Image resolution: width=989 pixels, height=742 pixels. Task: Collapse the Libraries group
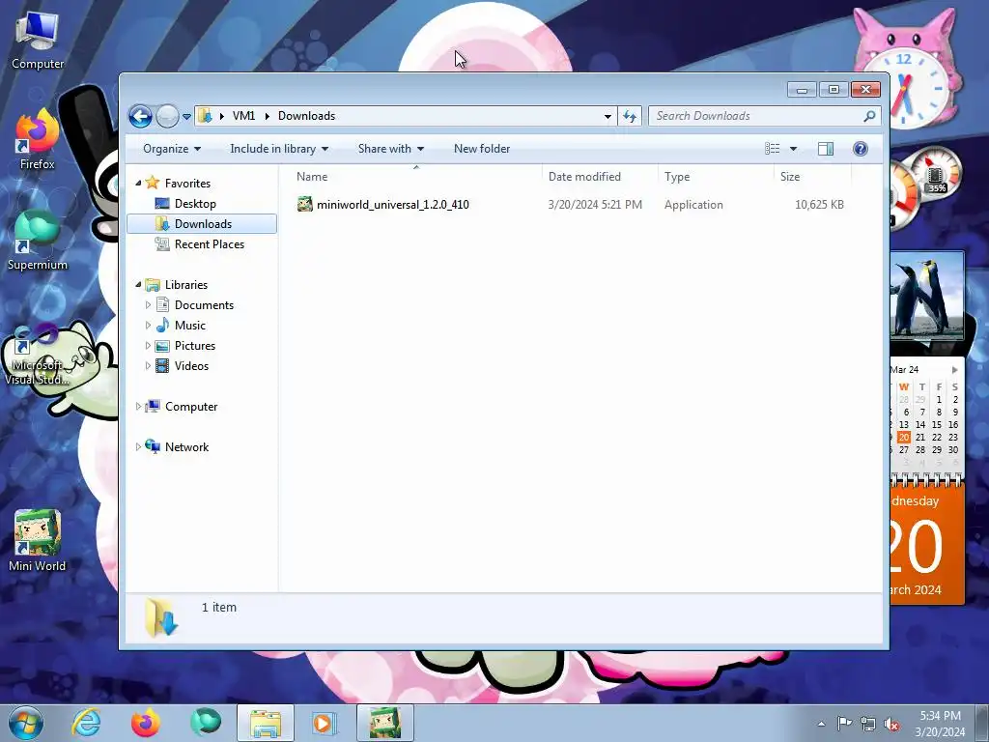(x=139, y=285)
